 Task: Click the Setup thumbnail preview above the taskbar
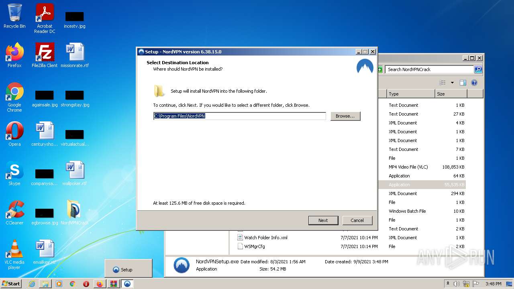point(128,268)
